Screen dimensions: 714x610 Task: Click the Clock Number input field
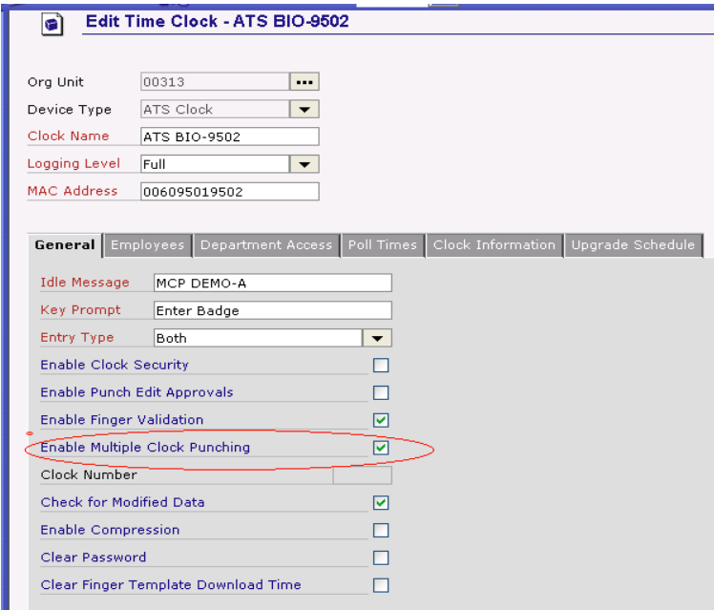[362, 475]
